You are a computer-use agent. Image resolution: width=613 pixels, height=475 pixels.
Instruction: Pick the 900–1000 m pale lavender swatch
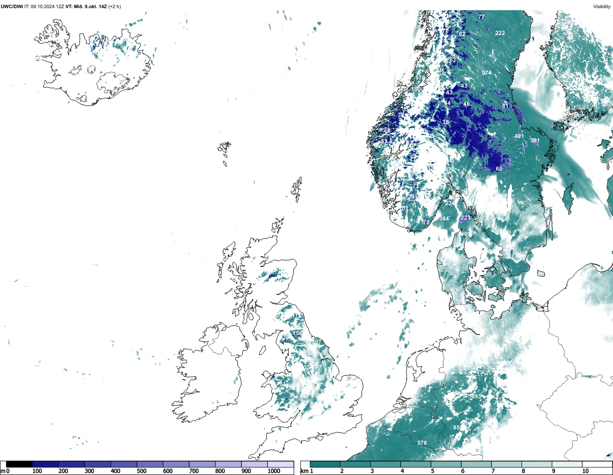coord(254,464)
